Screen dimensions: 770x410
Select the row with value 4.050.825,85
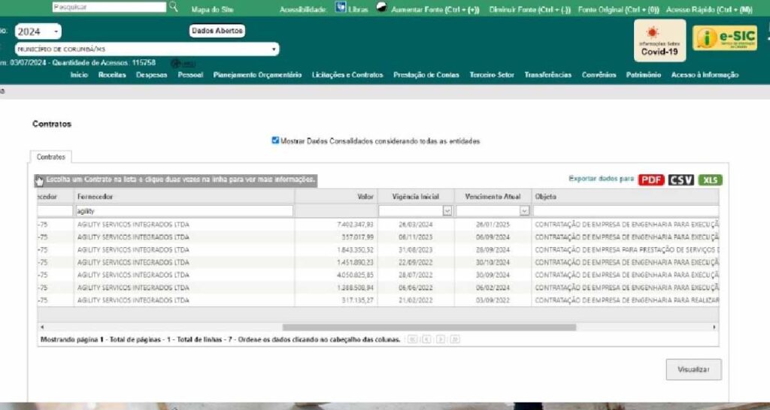point(378,275)
